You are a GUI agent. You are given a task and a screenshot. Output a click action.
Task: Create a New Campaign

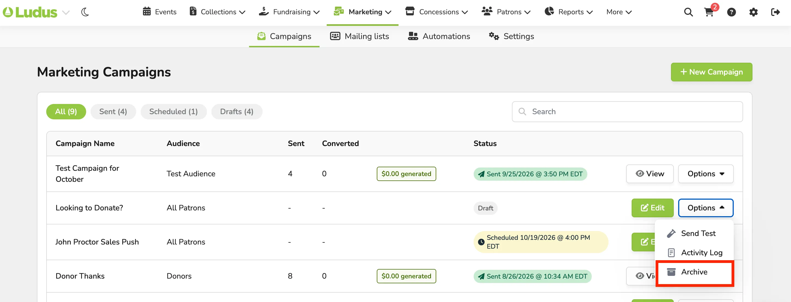pos(711,72)
